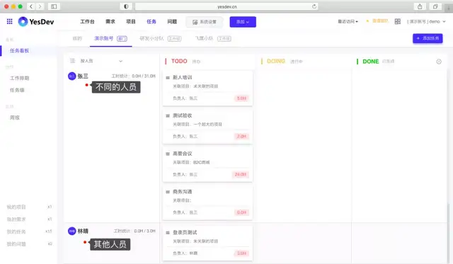This screenshot has width=453, height=264.
Task: Click the 一个超大的项目 linked project text
Action: (x=207, y=125)
